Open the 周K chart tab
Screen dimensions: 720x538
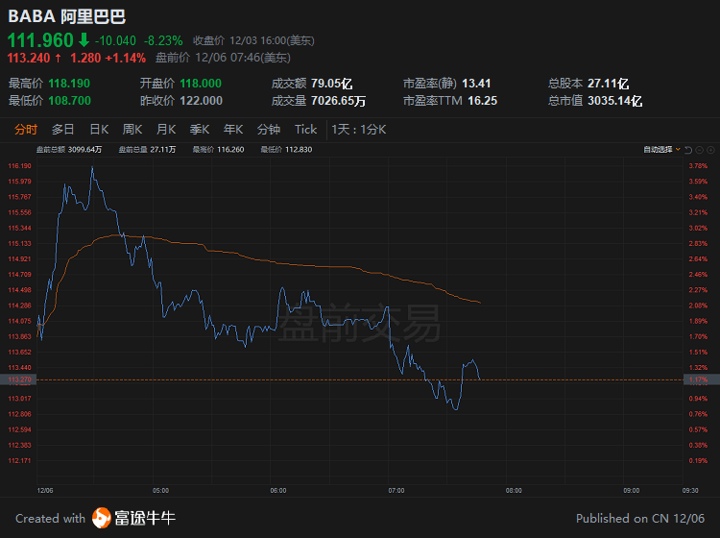coord(132,130)
